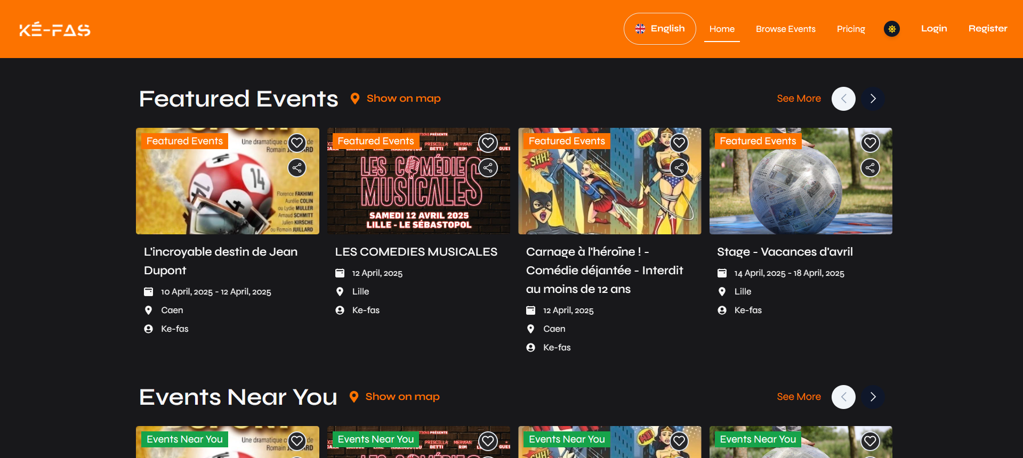Favorite Carnage à l'héroïne featured card

(x=679, y=142)
